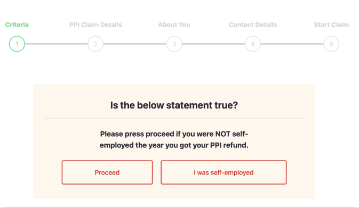359x208 pixels.
Task: Navigate to Start Claim step label
Action: [x=331, y=24]
